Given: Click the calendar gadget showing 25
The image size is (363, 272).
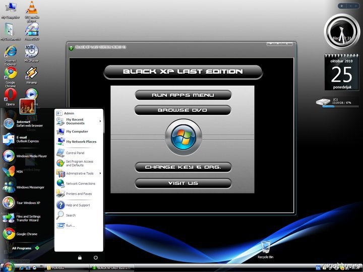Looking at the screenshot, I should (x=342, y=72).
